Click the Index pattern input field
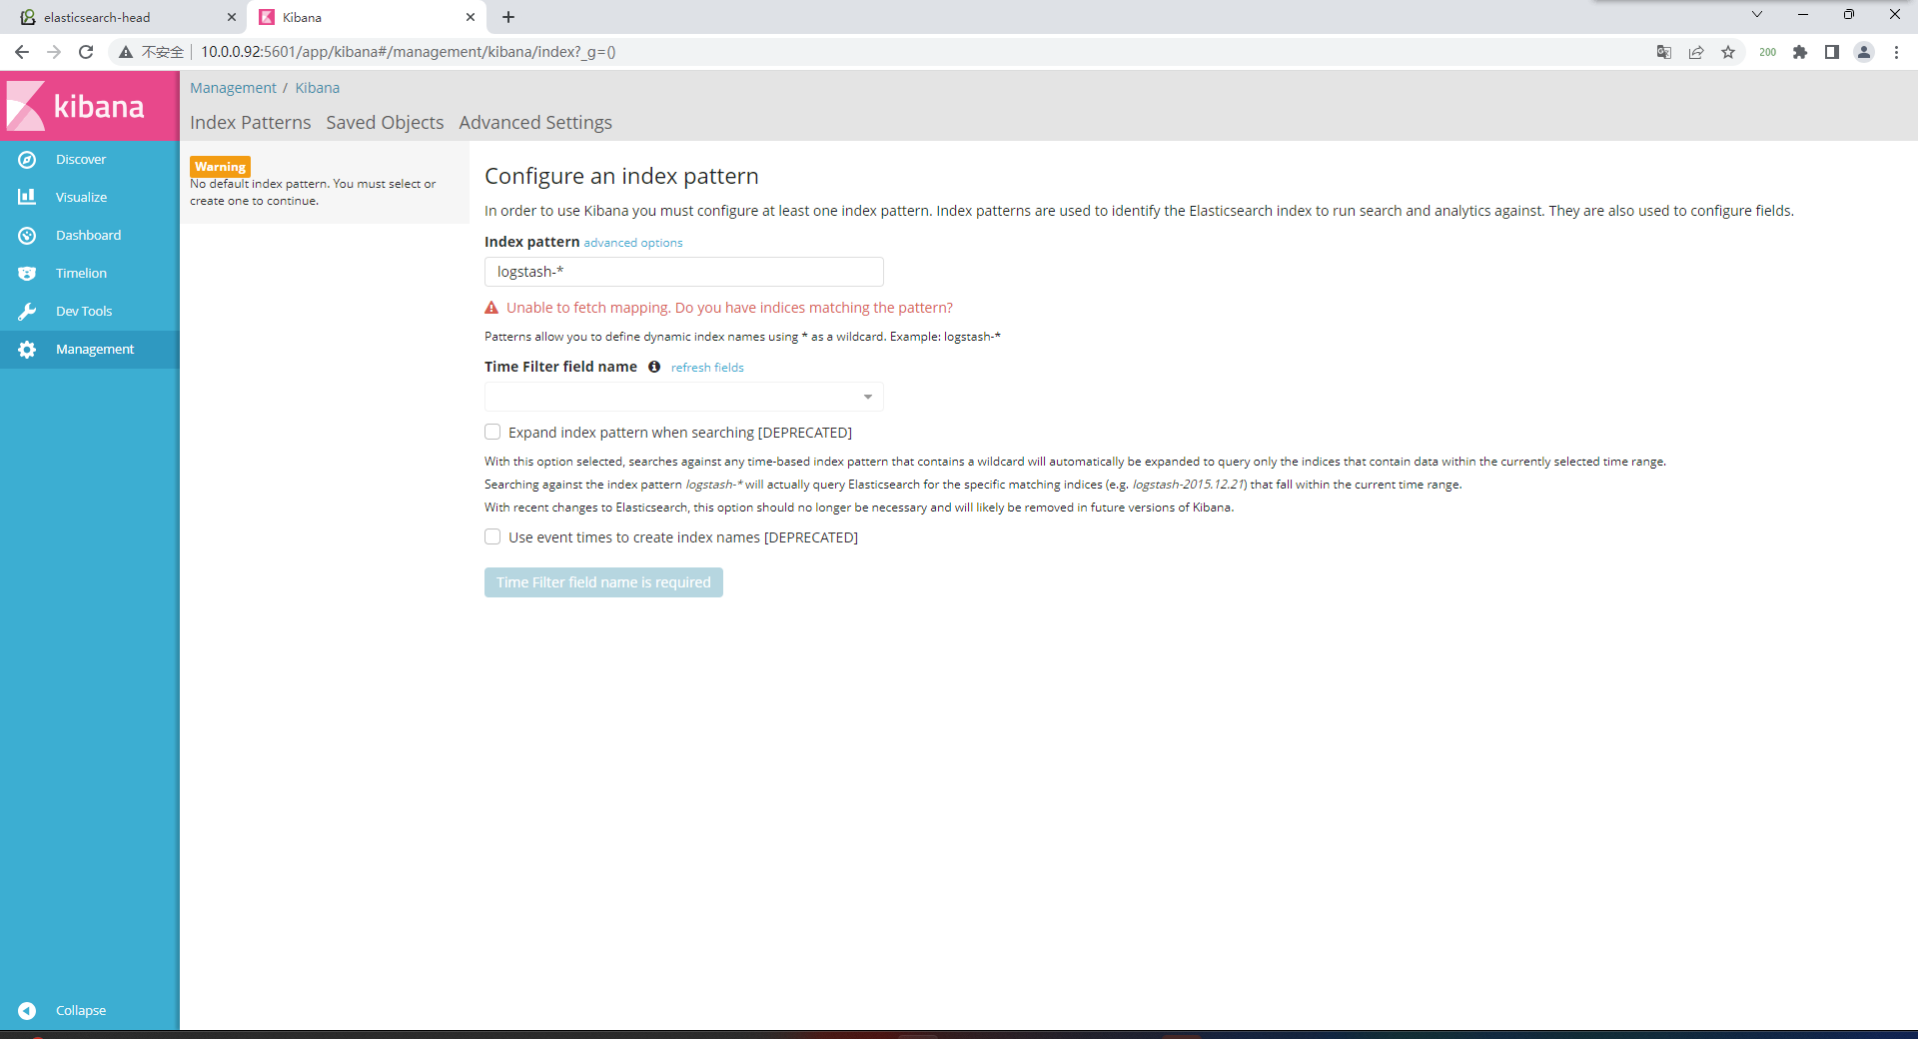 (684, 272)
